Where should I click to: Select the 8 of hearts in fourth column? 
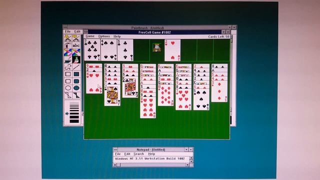pyautogui.click(x=148, y=107)
